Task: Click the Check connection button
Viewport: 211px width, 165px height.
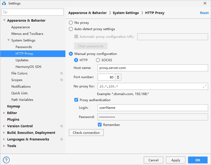Action: click(x=86, y=133)
